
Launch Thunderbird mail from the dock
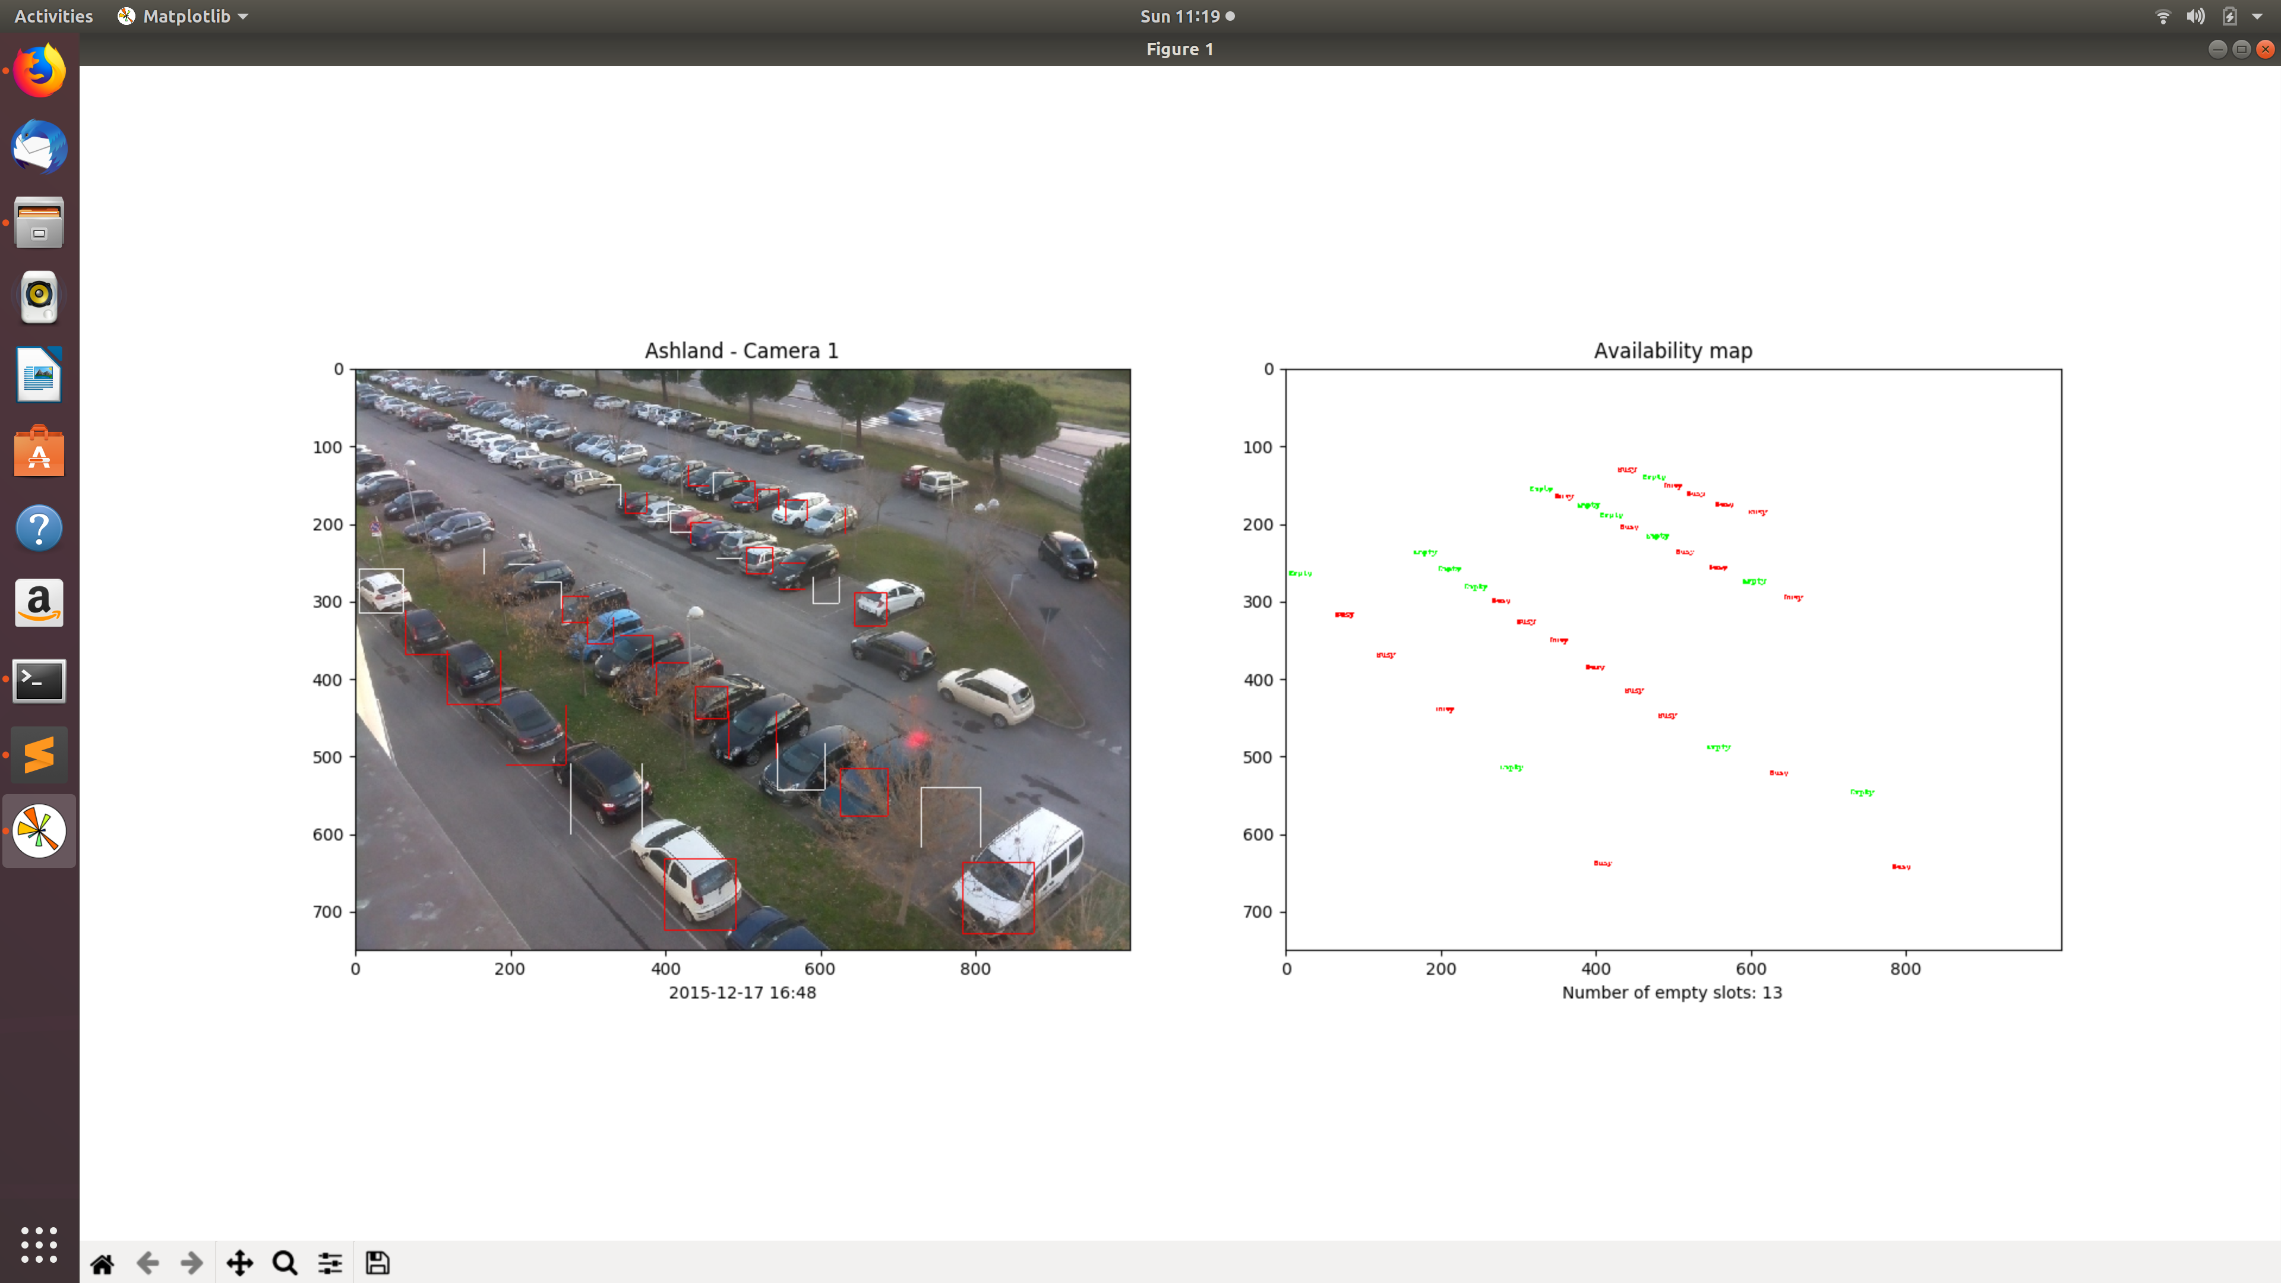(x=39, y=147)
